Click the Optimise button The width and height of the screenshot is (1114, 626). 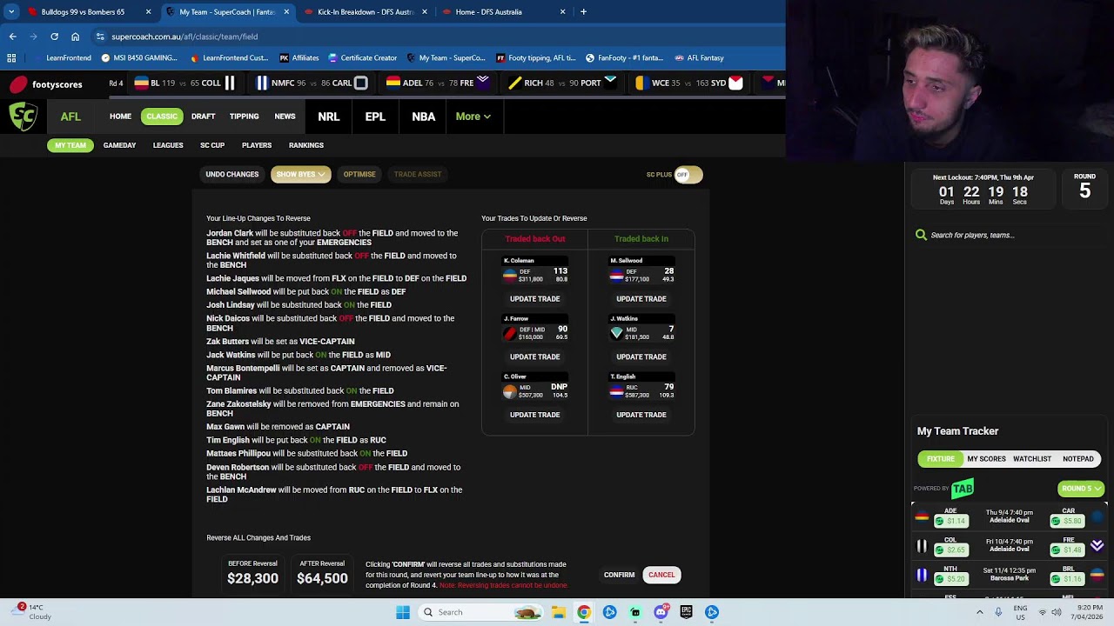coord(359,175)
